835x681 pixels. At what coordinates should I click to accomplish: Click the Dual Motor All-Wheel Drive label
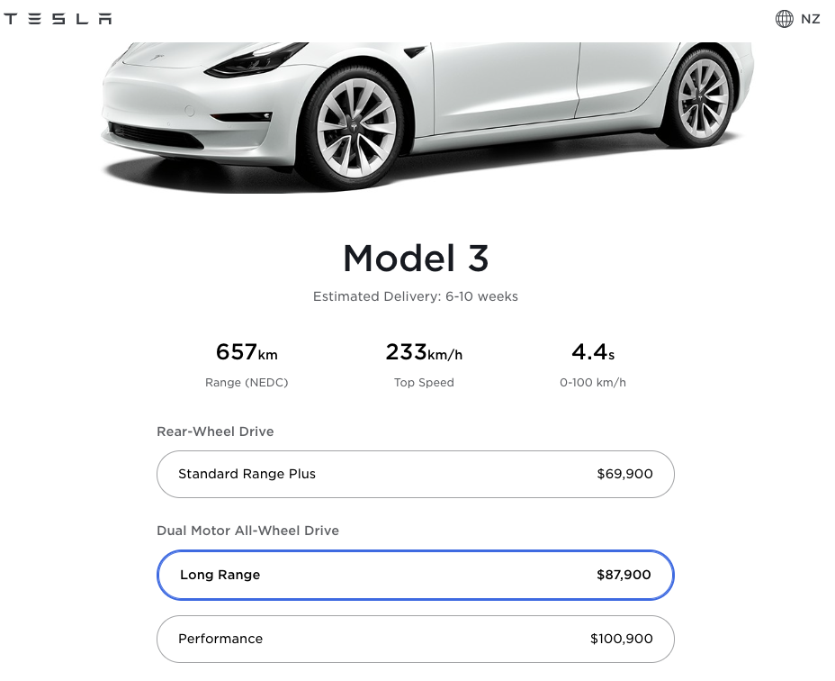tap(247, 531)
